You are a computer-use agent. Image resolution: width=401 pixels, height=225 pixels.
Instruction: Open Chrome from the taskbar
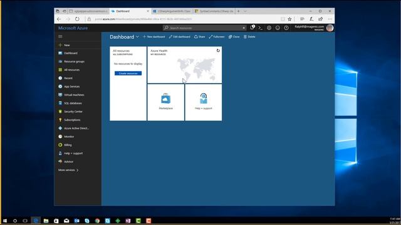point(97,221)
